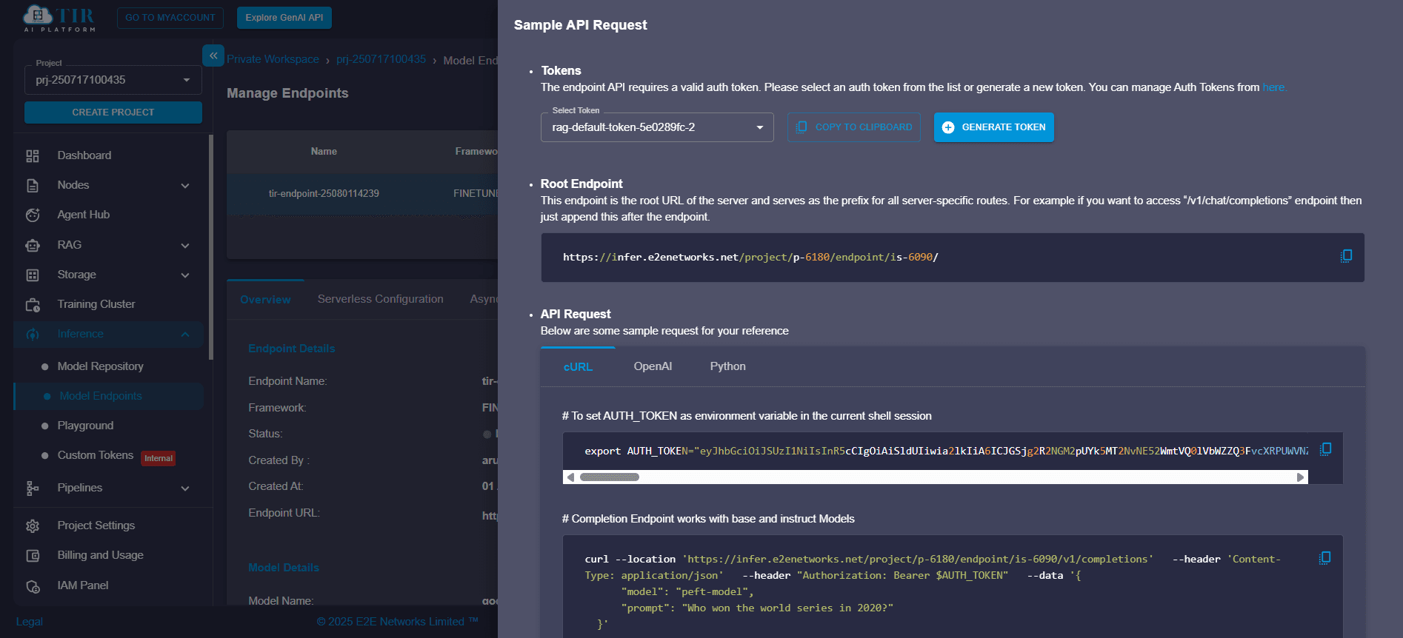Click the sidebar vertical scrollbar

point(211,246)
